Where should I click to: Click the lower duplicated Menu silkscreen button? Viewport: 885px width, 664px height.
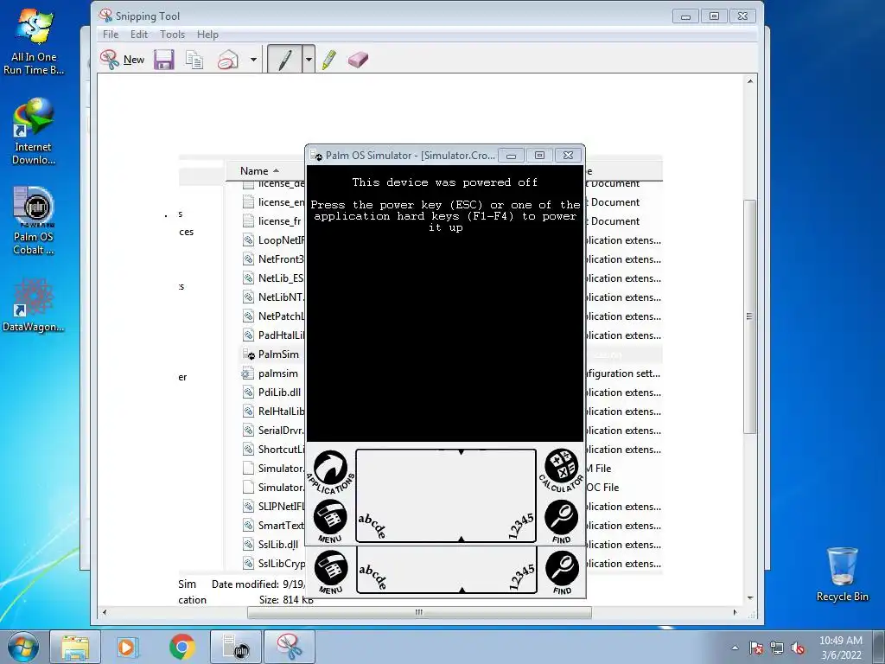click(331, 572)
